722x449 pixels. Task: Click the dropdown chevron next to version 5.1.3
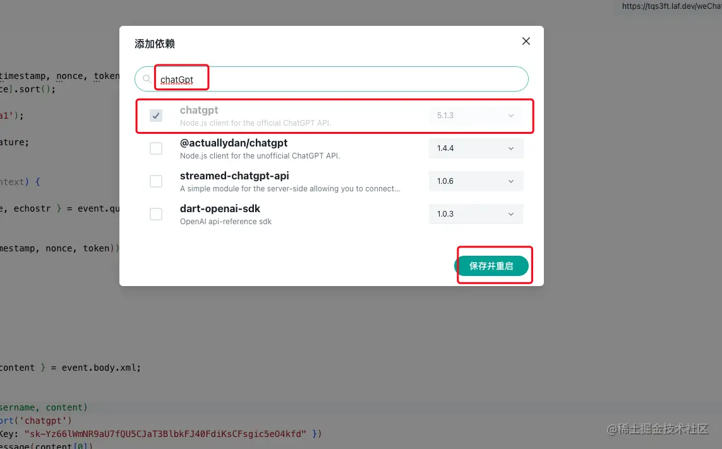pyautogui.click(x=510, y=116)
